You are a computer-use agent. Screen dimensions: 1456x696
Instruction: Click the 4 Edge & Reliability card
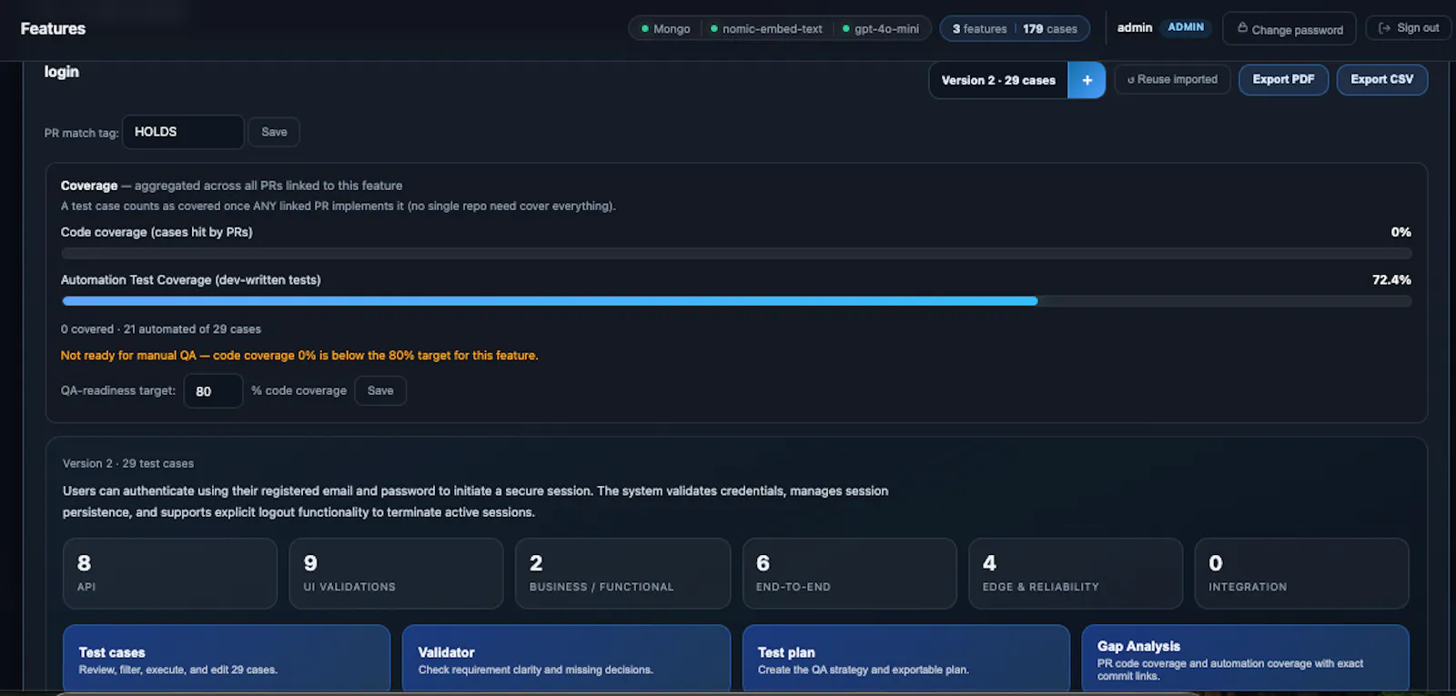pos(1076,573)
